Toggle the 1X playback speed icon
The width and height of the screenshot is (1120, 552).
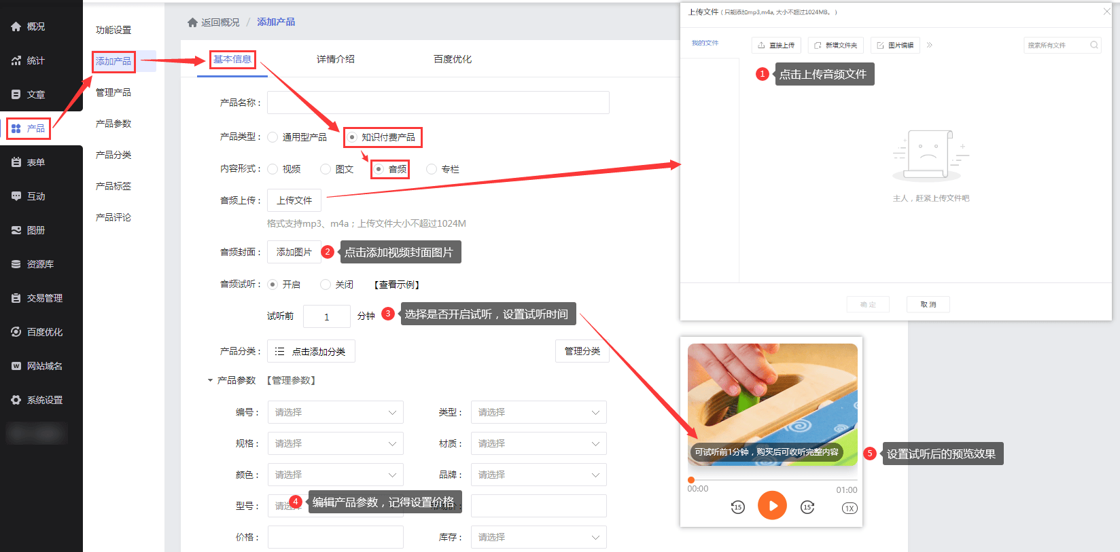(x=850, y=508)
